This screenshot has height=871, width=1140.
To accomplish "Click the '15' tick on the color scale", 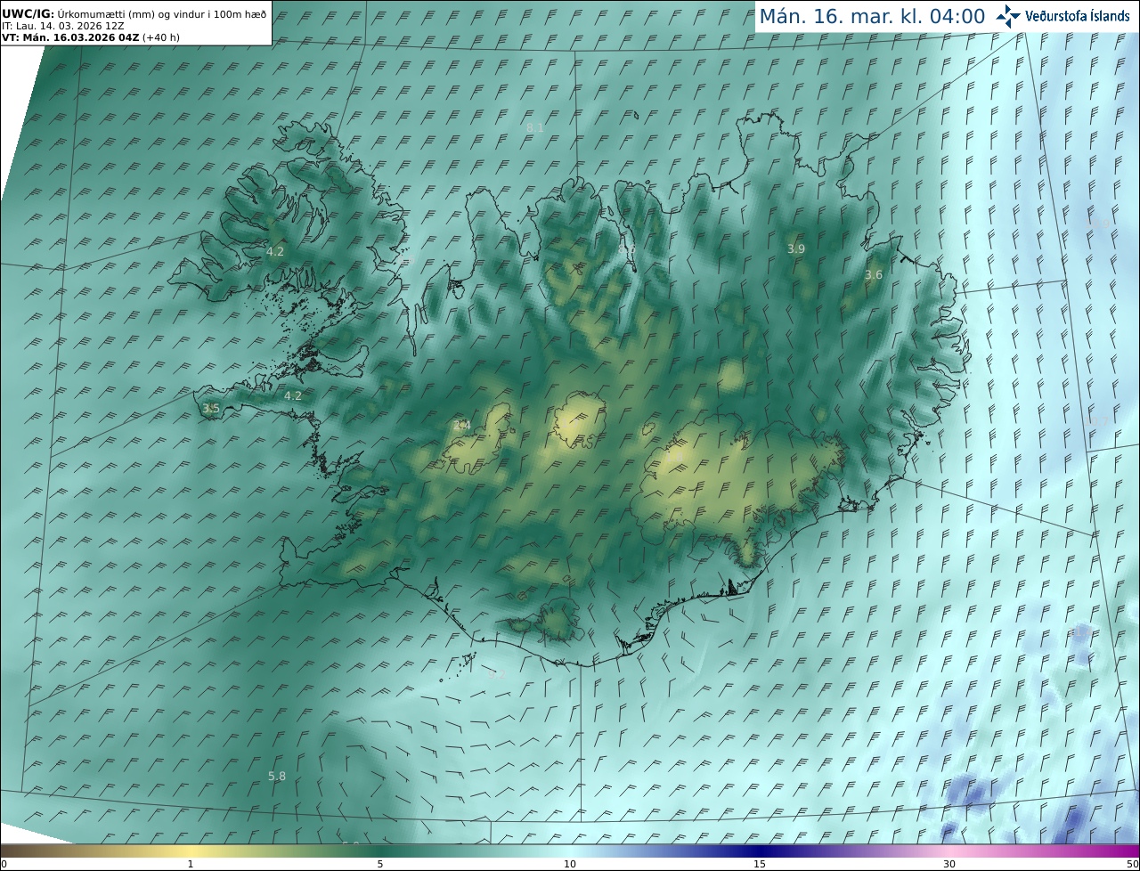I will pyautogui.click(x=760, y=865).
